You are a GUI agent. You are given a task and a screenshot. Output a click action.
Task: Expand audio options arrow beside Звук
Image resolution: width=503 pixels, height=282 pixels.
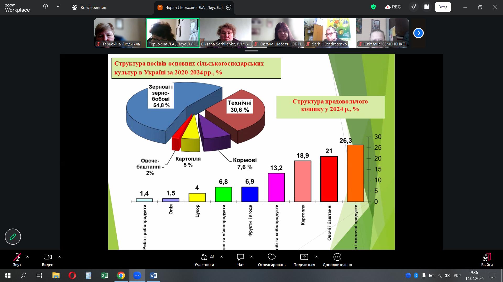[28, 257]
